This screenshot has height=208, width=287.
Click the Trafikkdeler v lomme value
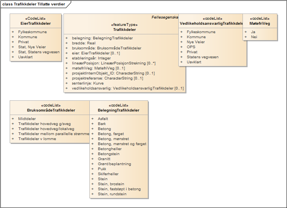pos(37,139)
